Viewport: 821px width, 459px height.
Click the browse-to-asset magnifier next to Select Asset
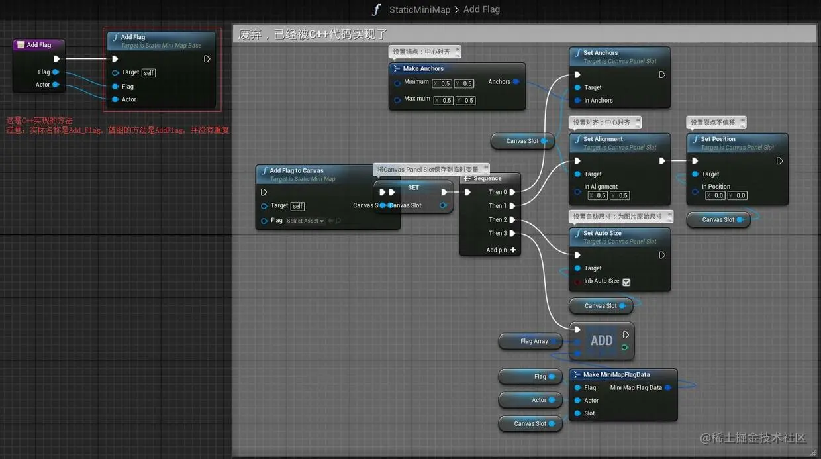coord(338,221)
